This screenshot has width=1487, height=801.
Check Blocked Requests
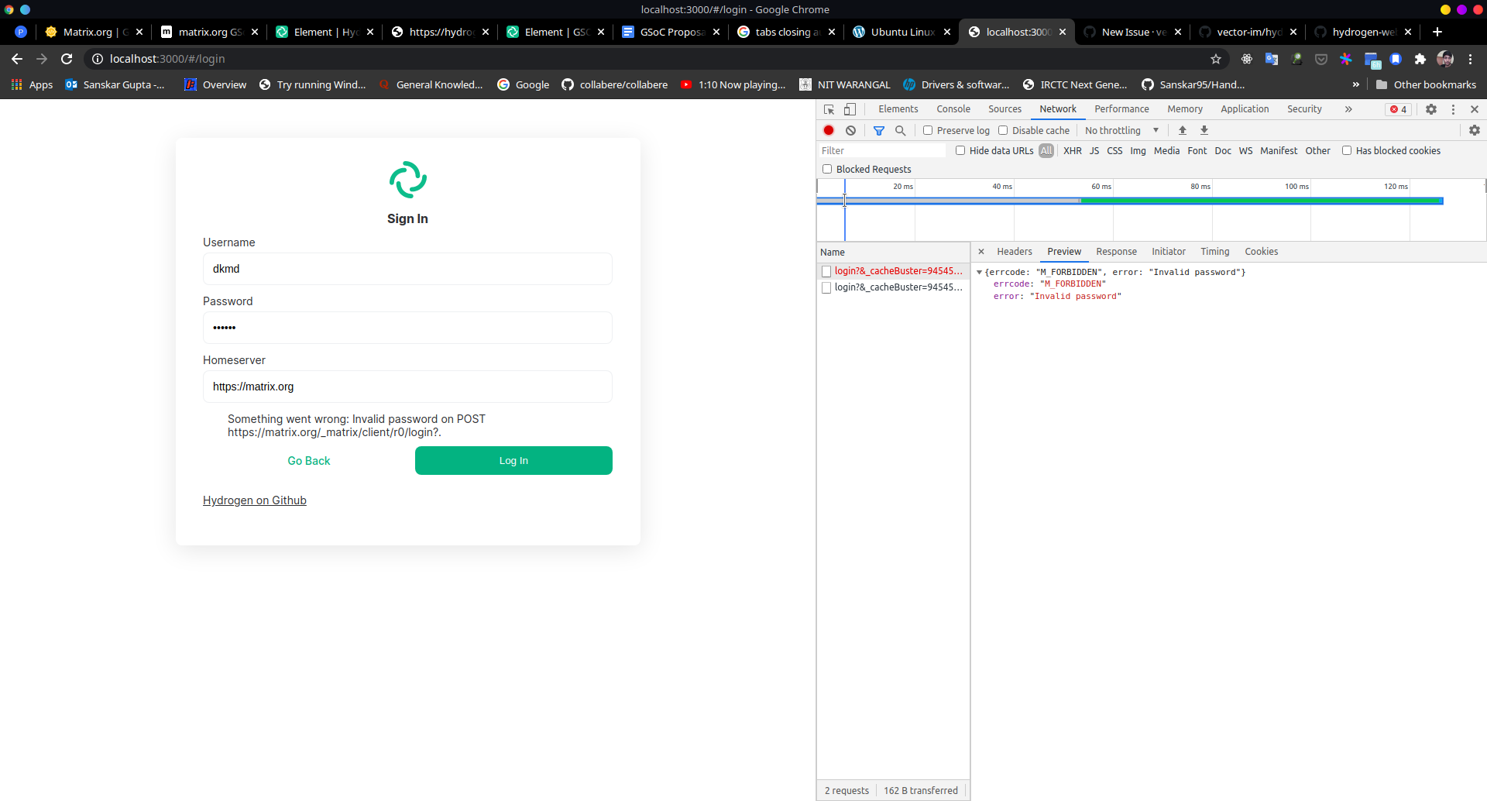pos(827,169)
